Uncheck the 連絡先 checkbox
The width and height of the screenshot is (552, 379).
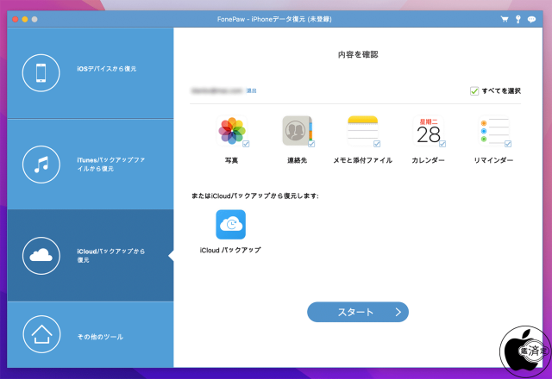pos(311,144)
